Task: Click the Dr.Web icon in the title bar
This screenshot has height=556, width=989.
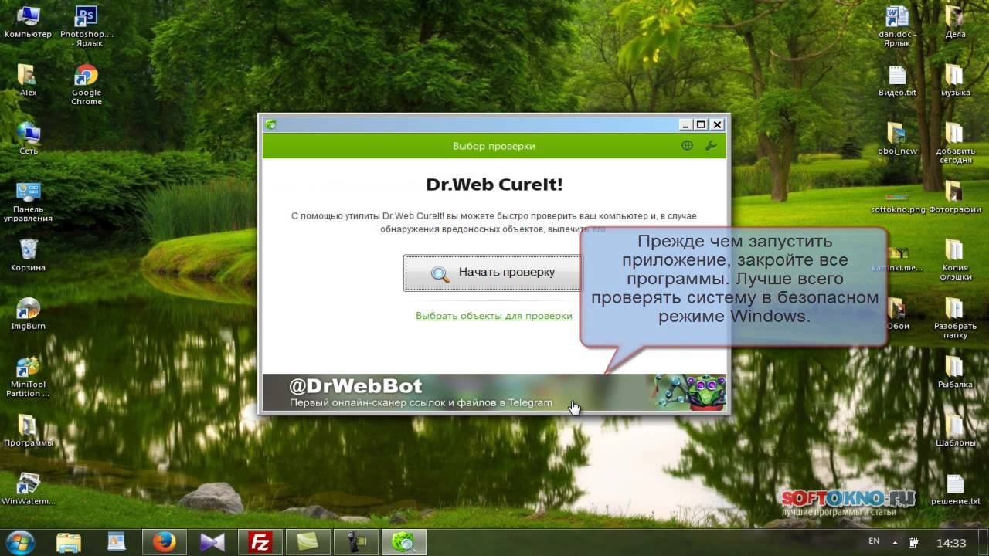Action: click(271, 124)
